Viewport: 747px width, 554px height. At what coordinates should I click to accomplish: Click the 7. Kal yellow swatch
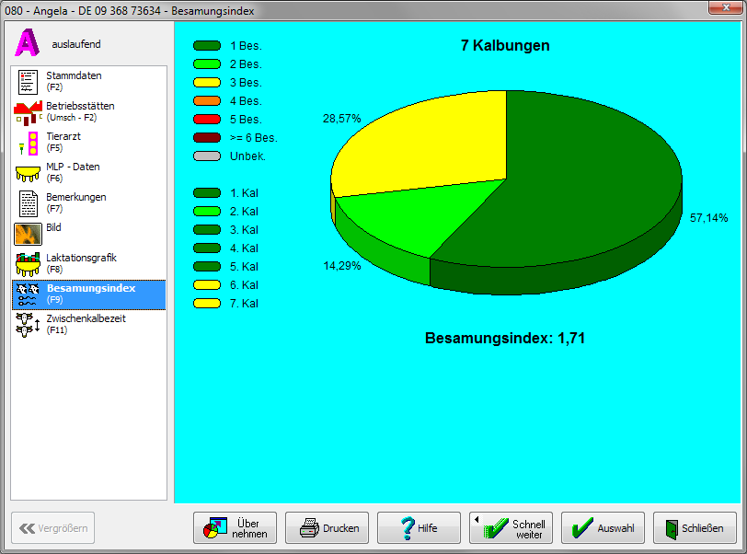(207, 303)
